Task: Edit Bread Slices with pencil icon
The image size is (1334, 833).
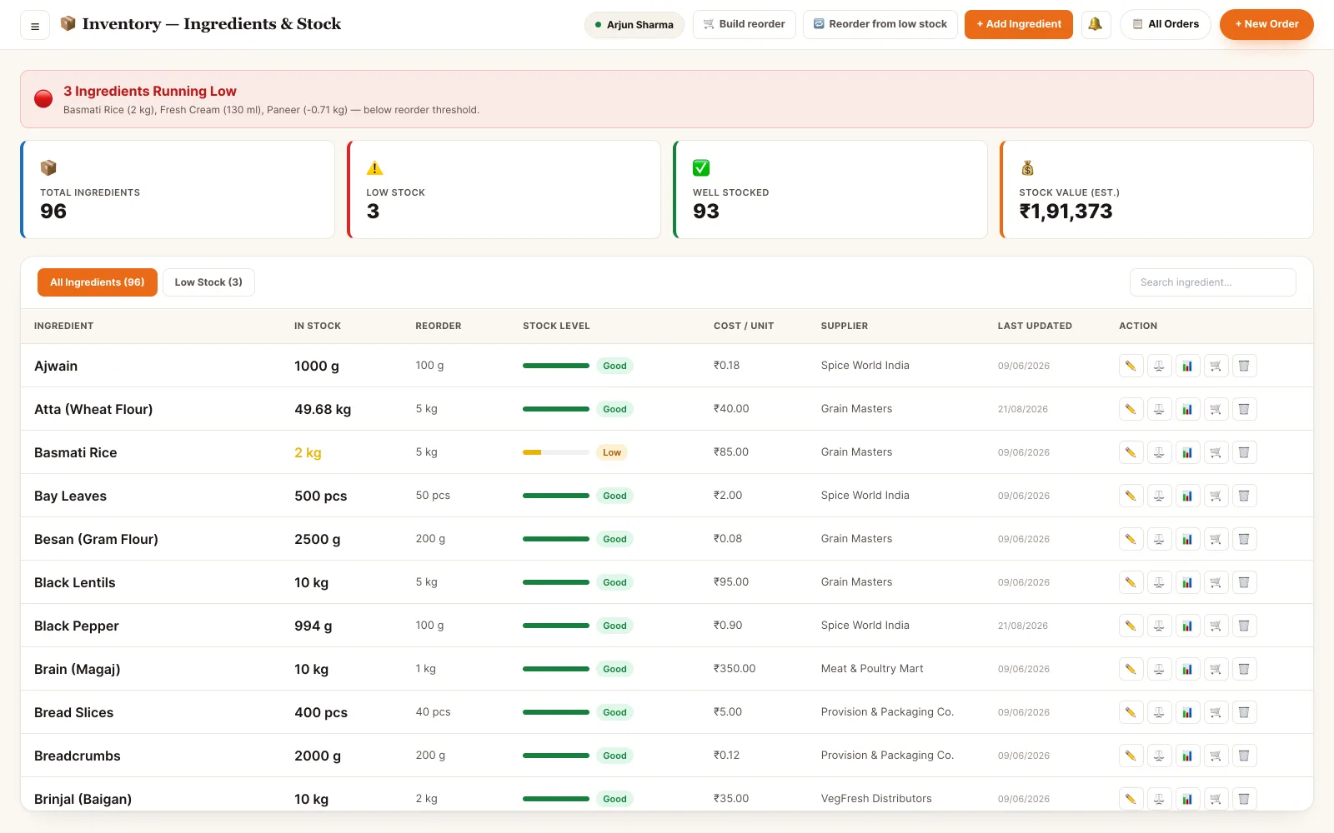Action: [x=1131, y=712]
